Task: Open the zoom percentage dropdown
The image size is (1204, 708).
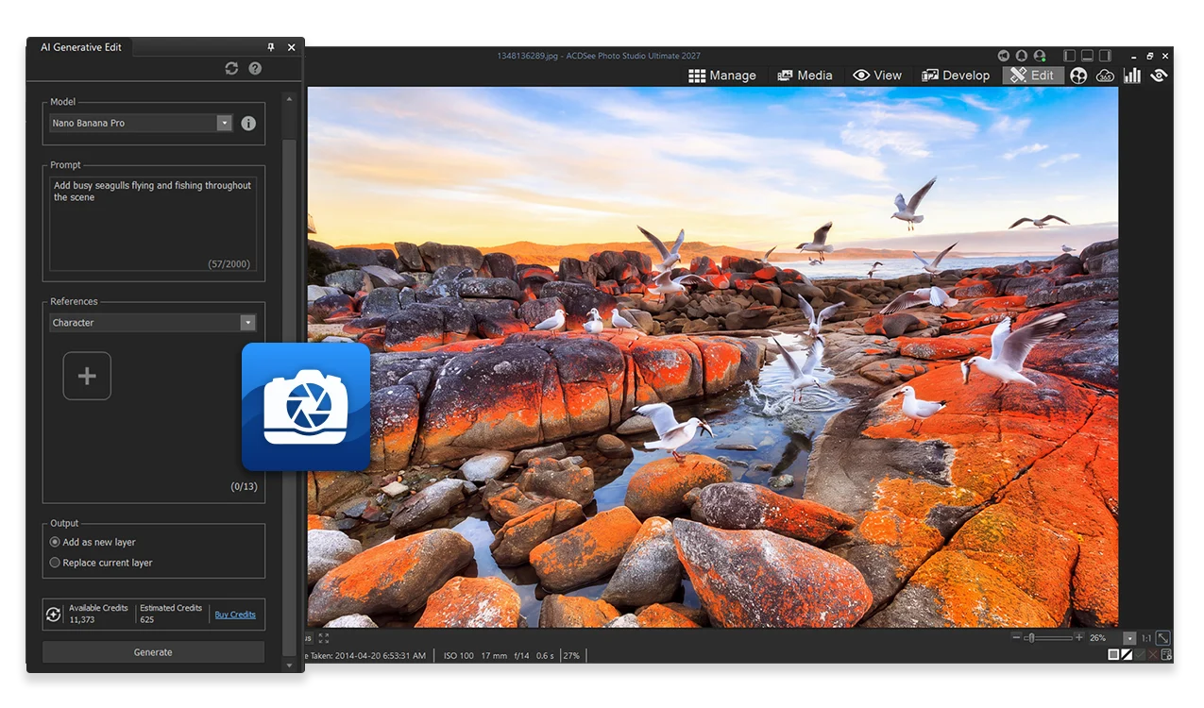Action: pyautogui.click(x=1129, y=638)
